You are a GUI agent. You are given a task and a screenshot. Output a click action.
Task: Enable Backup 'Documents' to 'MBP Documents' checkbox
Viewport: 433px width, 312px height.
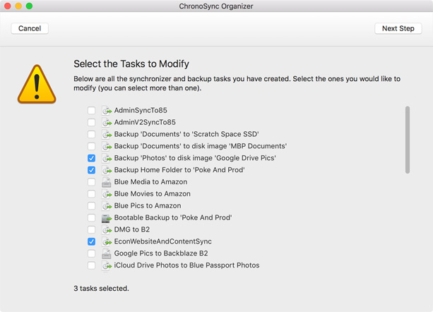(x=91, y=146)
